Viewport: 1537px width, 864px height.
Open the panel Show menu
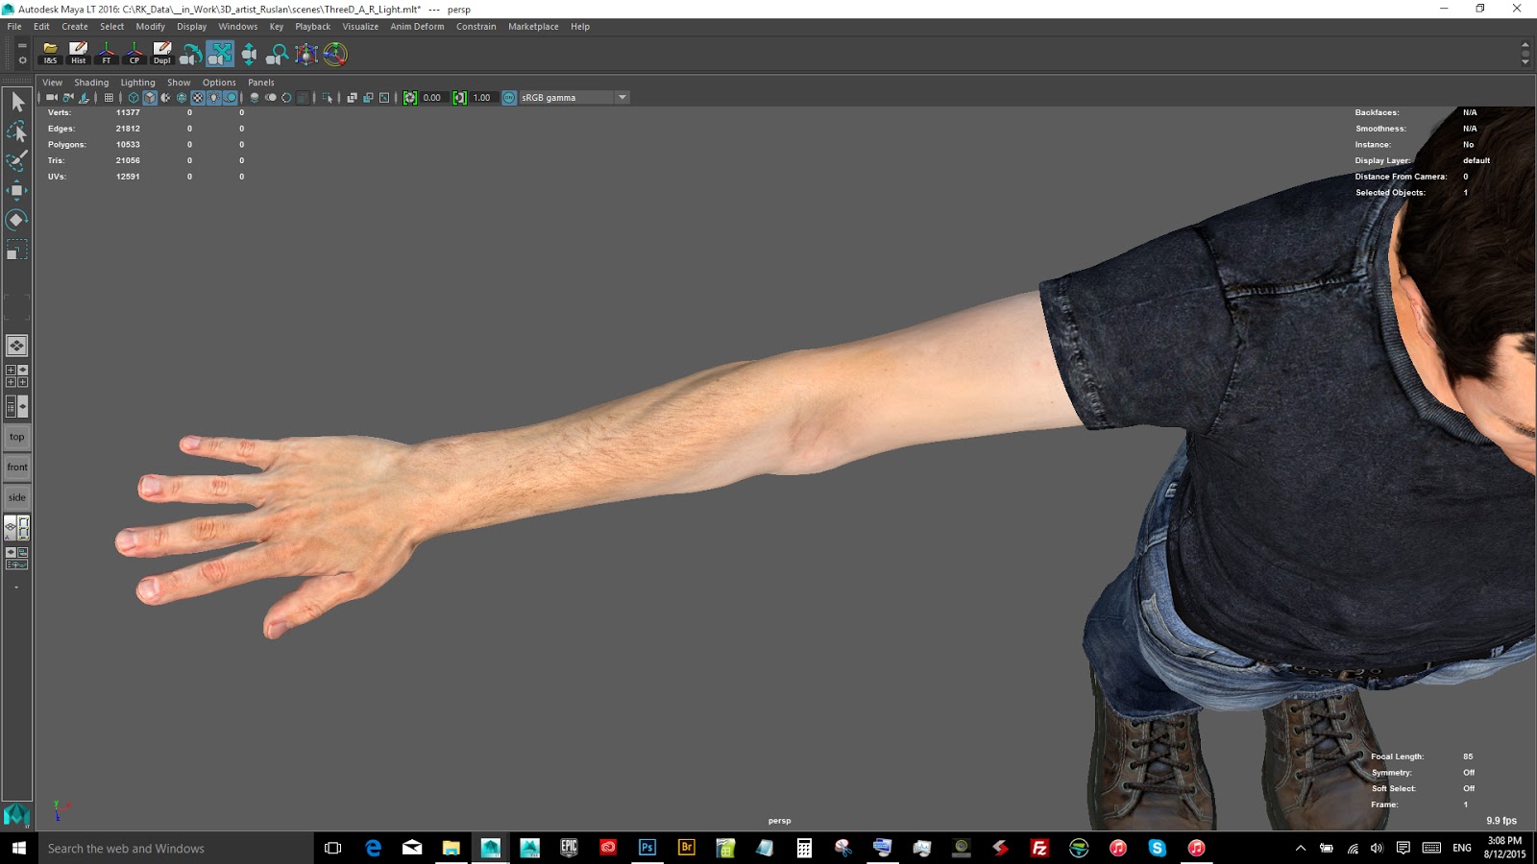(179, 83)
